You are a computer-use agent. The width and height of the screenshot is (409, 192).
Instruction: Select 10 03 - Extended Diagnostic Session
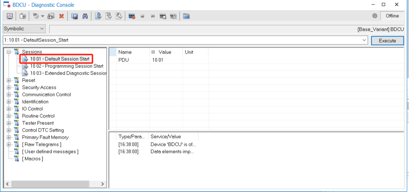point(68,73)
